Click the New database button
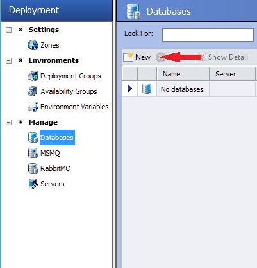This screenshot has width=257, height=268. click(137, 57)
